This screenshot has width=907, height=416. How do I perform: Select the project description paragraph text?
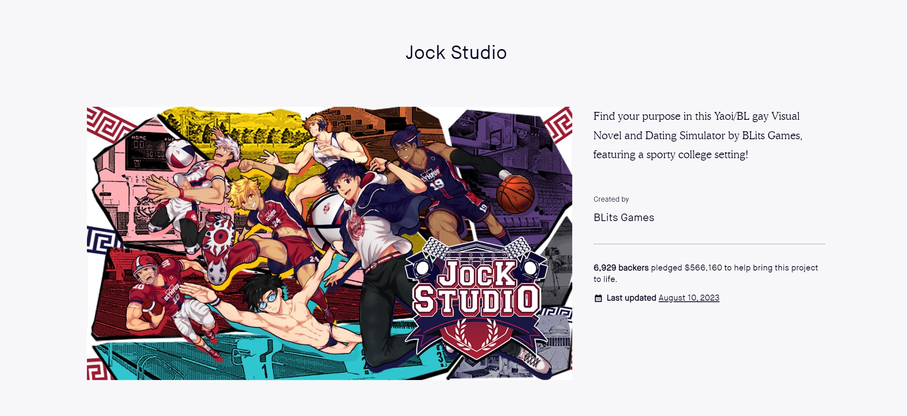698,135
